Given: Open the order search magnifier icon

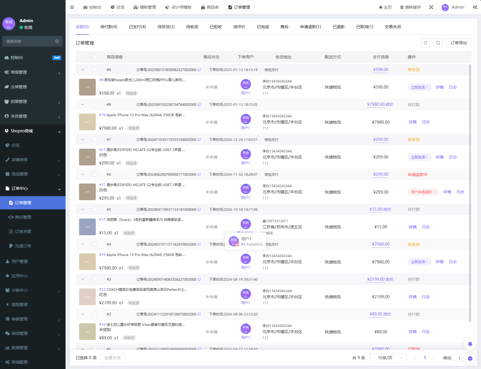Looking at the screenshot, I should (x=438, y=43).
